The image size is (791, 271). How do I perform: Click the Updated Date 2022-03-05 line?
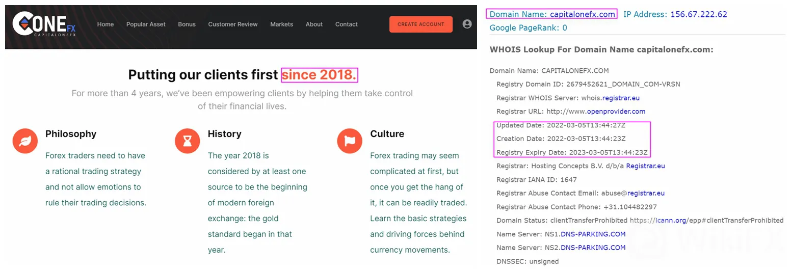(x=561, y=125)
